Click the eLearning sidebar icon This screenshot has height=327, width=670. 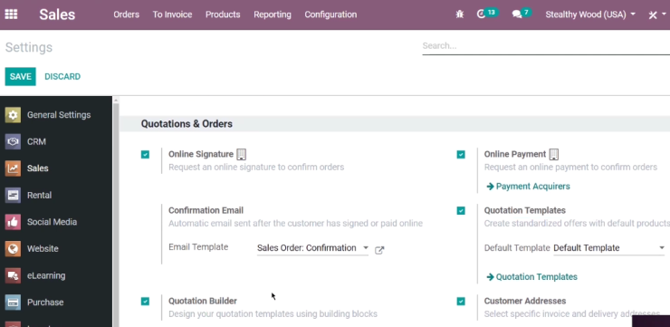pos(13,275)
